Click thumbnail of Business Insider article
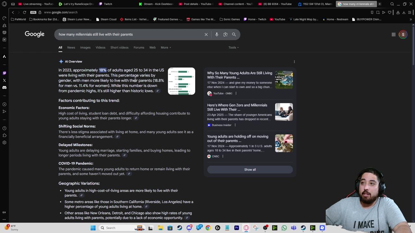The image size is (415, 233). tap(284, 112)
